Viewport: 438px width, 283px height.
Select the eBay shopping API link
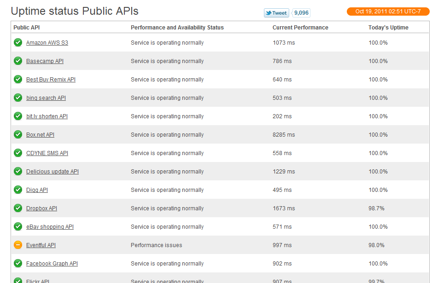coord(50,227)
